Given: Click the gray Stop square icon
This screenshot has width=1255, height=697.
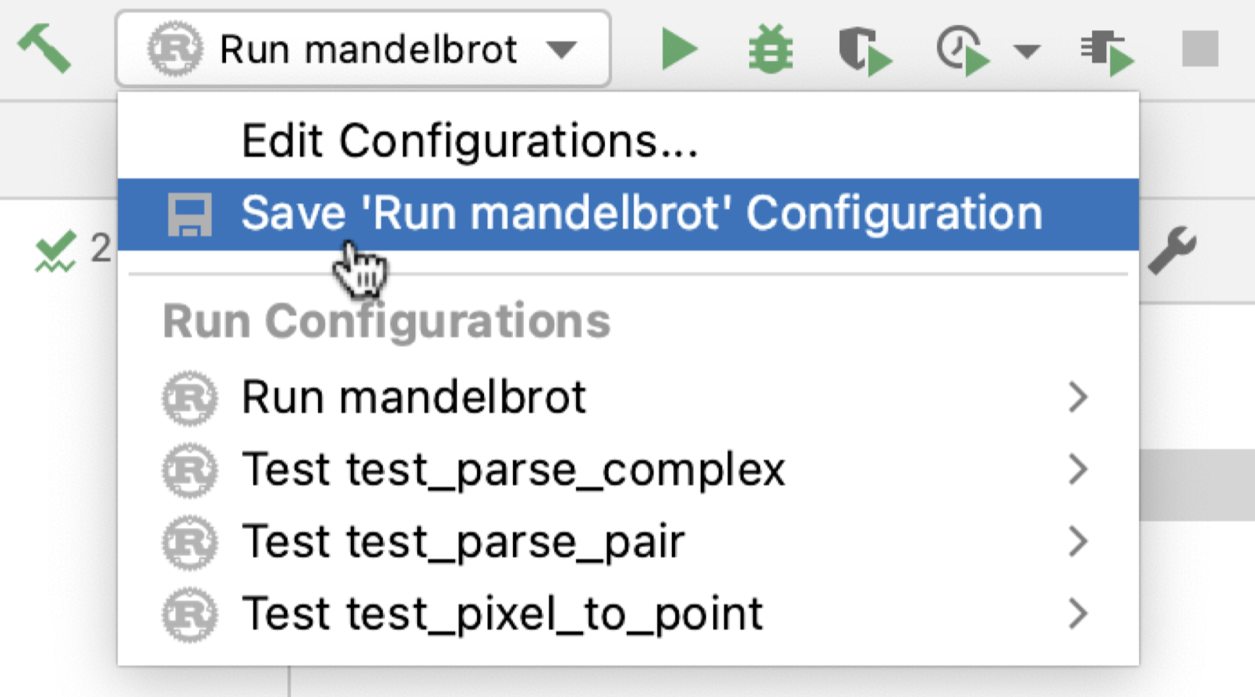Looking at the screenshot, I should pos(1200,49).
